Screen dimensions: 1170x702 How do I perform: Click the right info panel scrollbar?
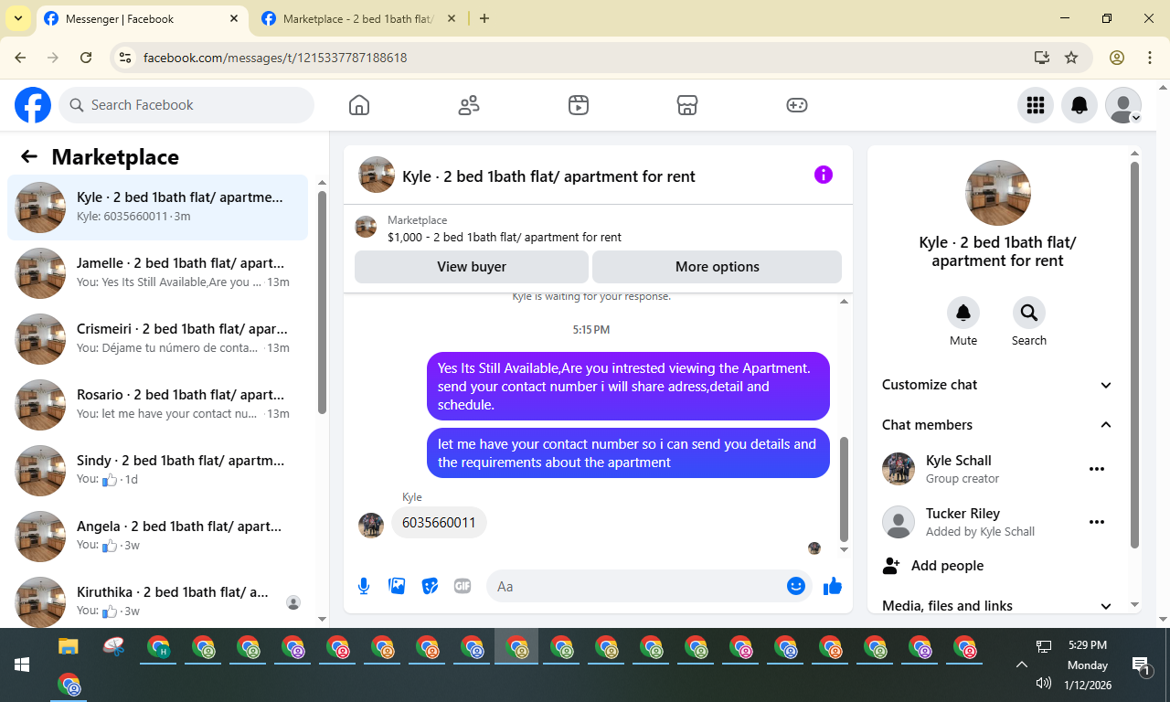[1135, 355]
